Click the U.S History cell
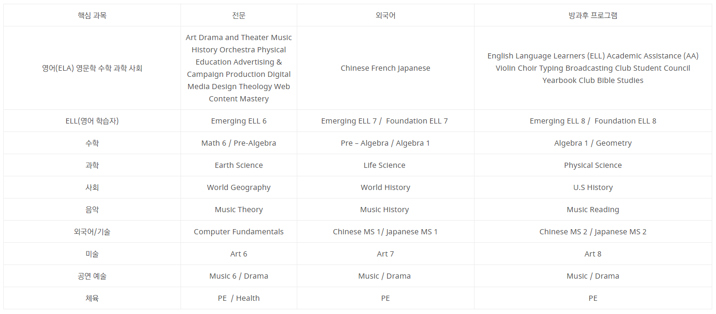The image size is (716, 314). 593,187
